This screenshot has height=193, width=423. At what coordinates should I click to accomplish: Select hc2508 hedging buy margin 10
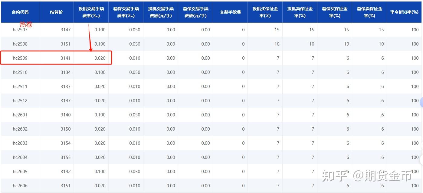point(346,44)
